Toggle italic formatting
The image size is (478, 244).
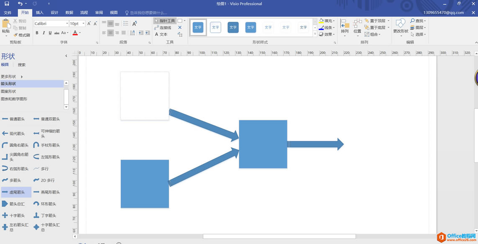click(44, 33)
